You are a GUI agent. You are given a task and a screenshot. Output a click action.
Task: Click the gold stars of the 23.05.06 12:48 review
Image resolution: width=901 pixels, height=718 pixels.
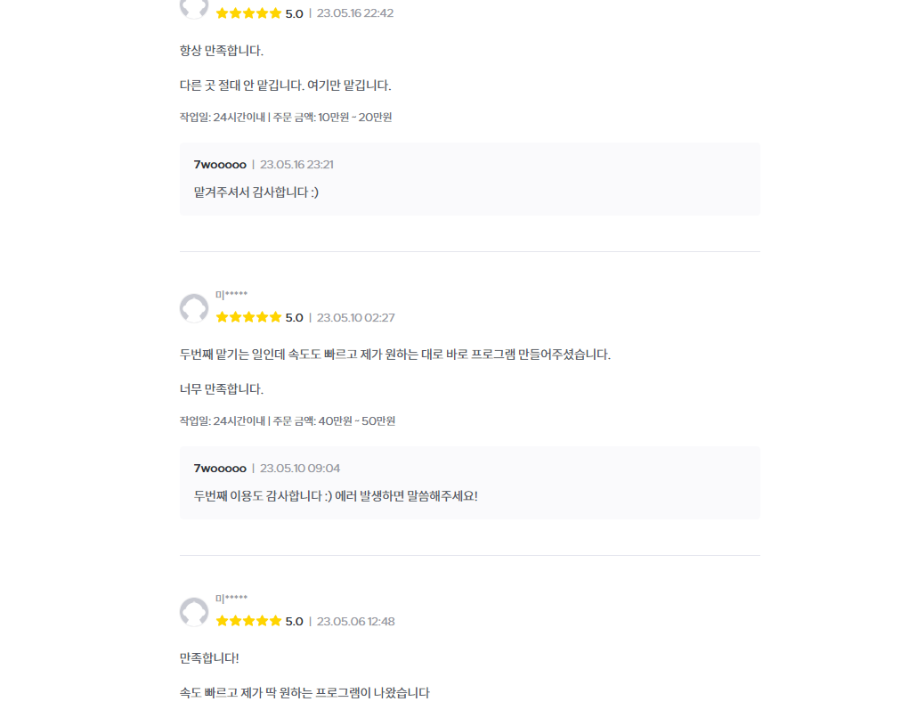[248, 621]
